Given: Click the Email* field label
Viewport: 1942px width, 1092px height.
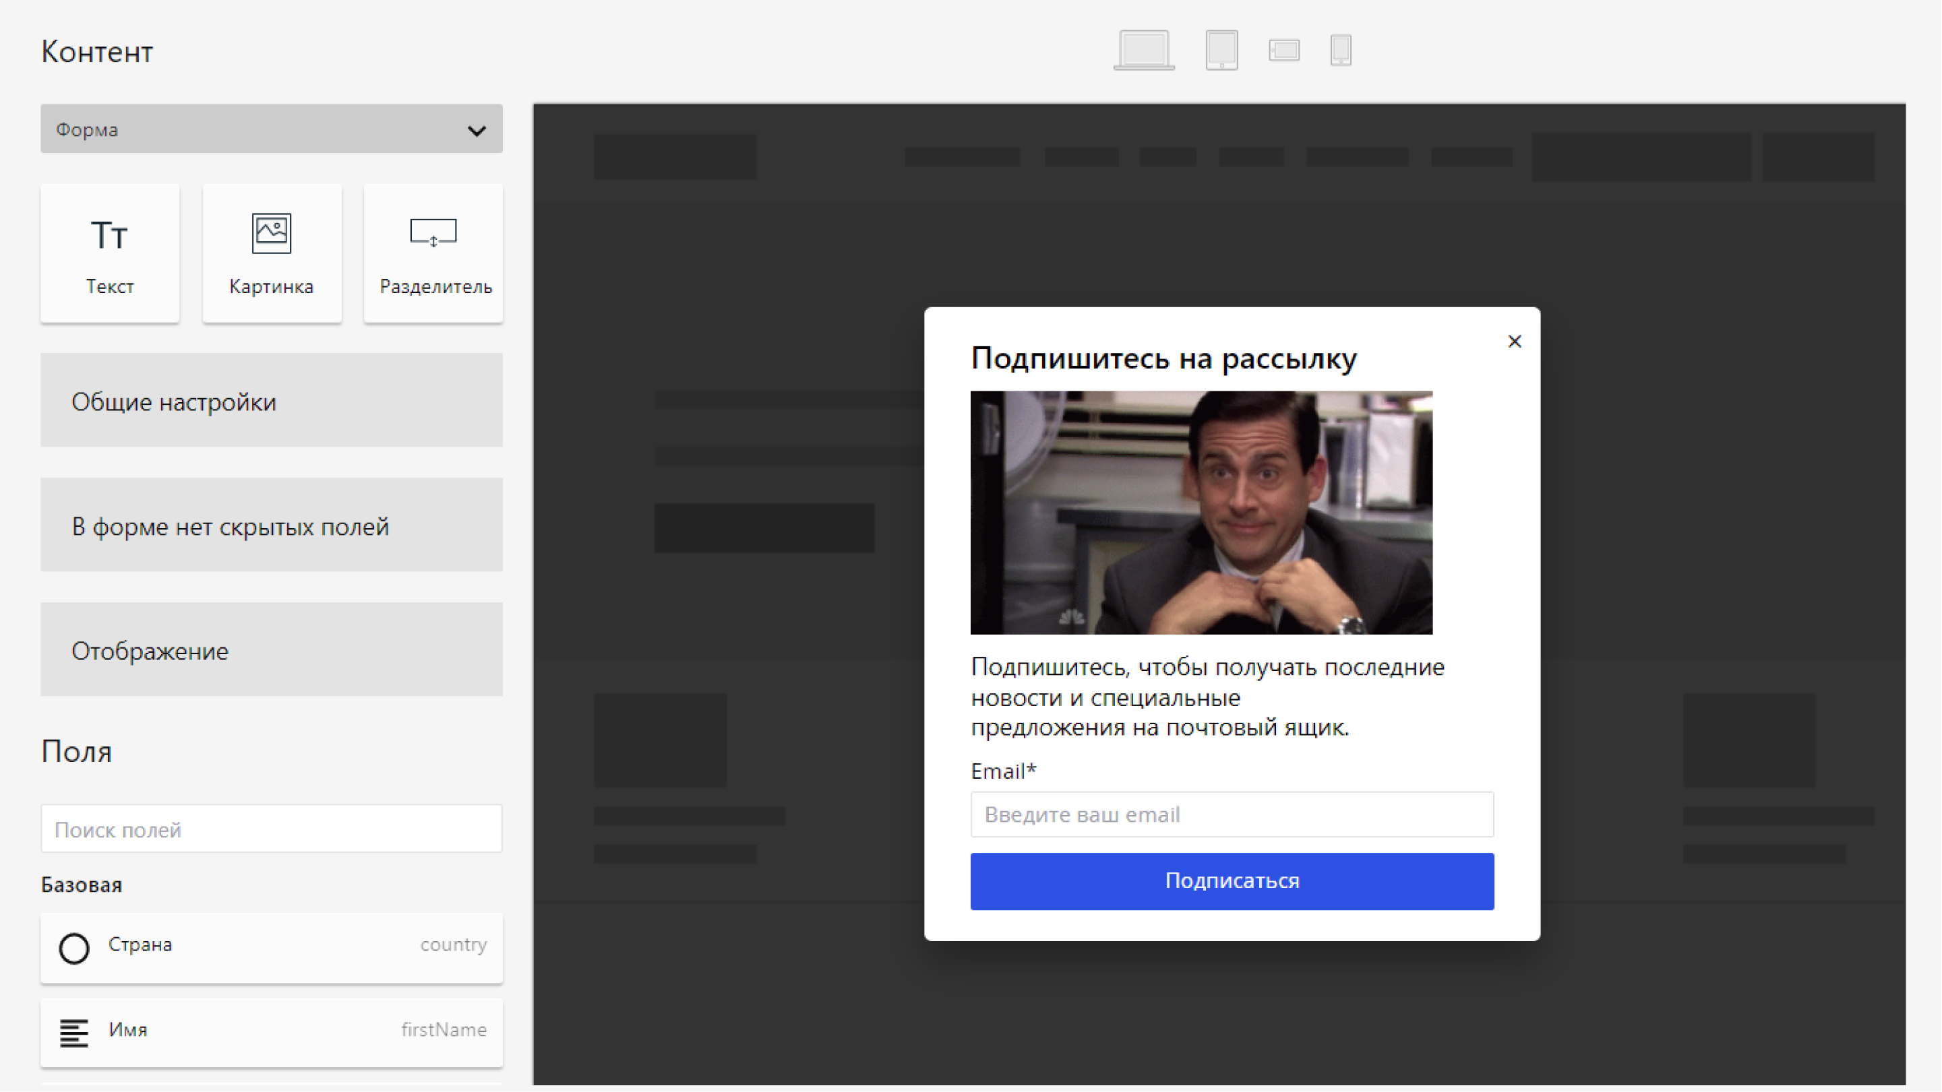Looking at the screenshot, I should click(1004, 771).
